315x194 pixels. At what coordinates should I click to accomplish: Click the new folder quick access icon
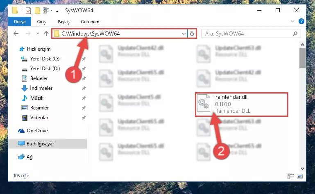(x=37, y=10)
